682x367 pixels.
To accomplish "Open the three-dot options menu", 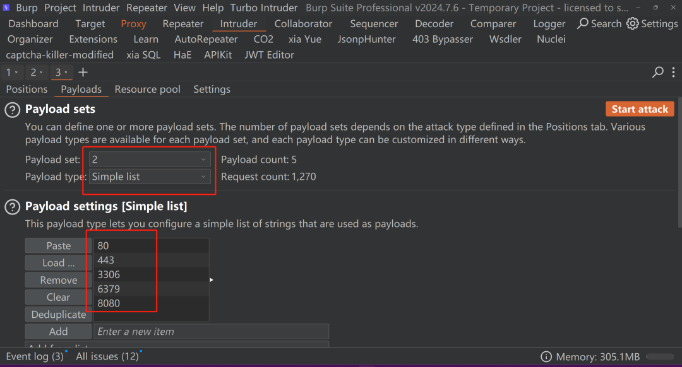I will pyautogui.click(x=673, y=72).
